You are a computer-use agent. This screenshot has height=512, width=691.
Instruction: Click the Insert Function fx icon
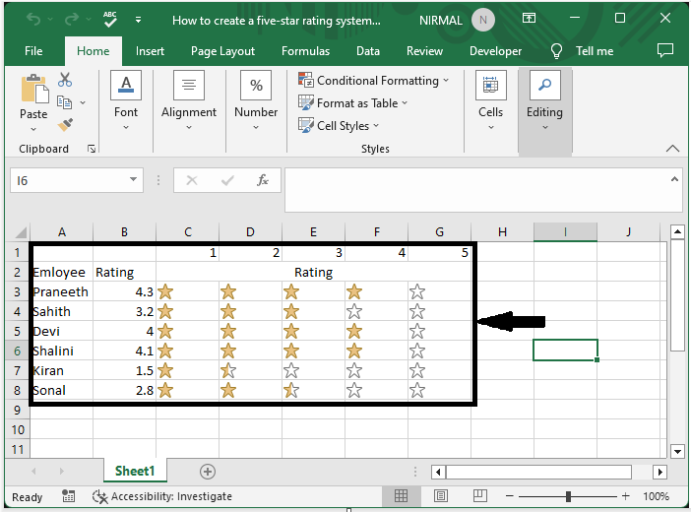tap(263, 180)
